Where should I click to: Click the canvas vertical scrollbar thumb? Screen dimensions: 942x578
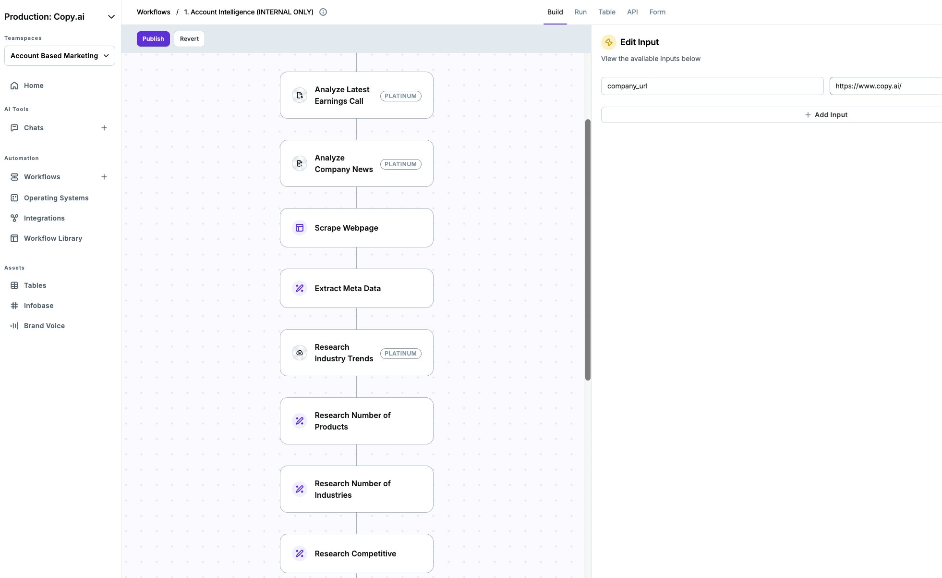(588, 250)
